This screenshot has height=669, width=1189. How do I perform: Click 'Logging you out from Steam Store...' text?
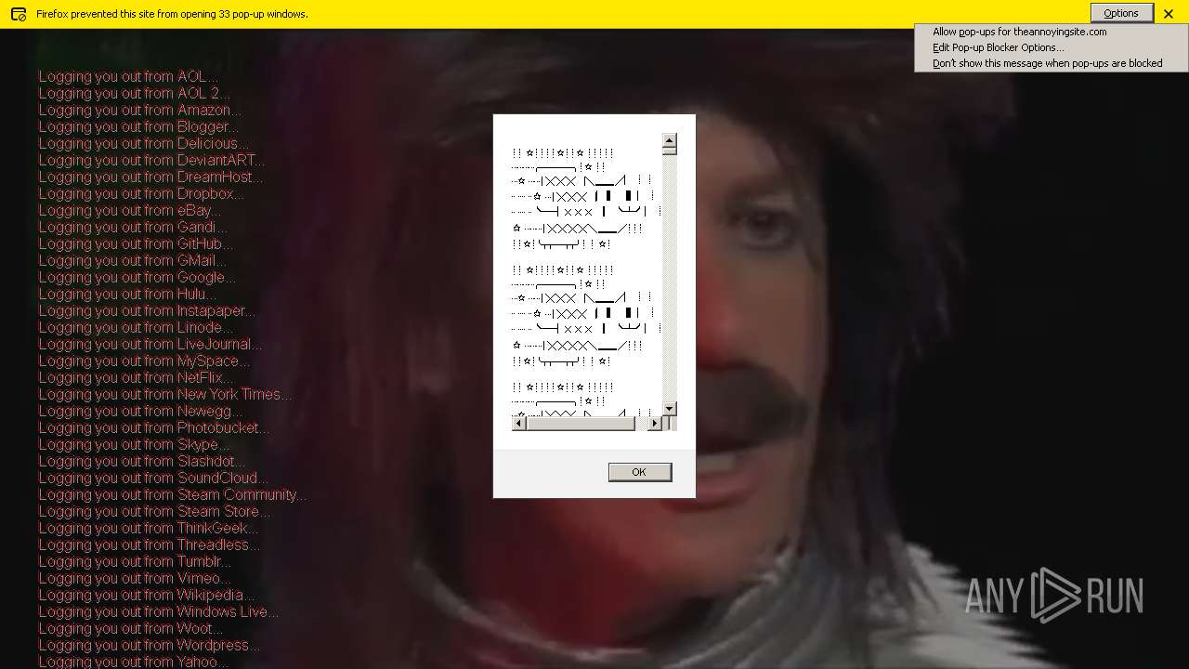[x=154, y=511]
